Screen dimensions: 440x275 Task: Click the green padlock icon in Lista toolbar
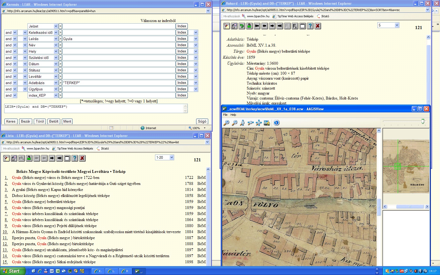pyautogui.click(x=29, y=158)
